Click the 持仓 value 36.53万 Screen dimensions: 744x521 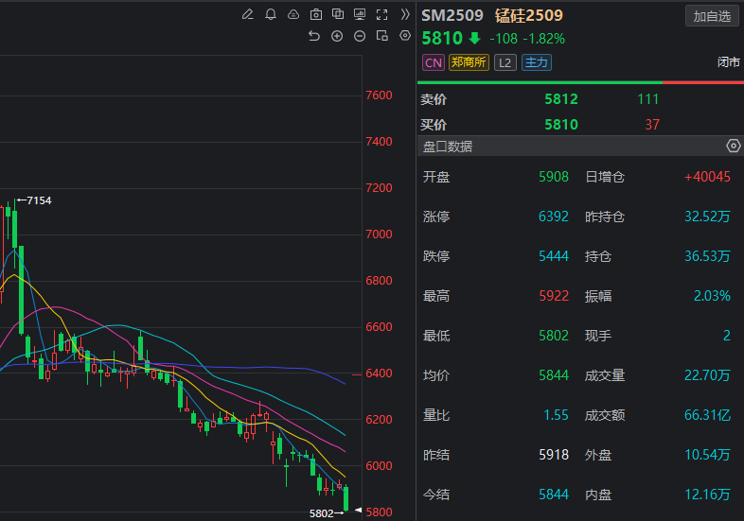[x=707, y=256]
